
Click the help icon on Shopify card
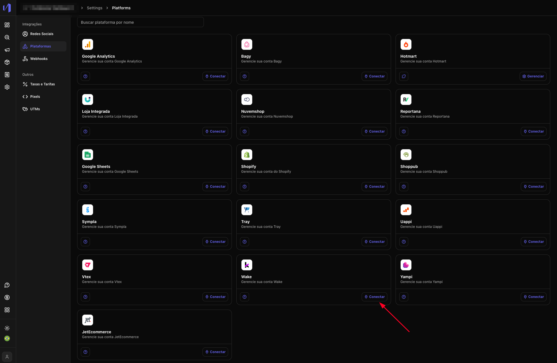(245, 187)
